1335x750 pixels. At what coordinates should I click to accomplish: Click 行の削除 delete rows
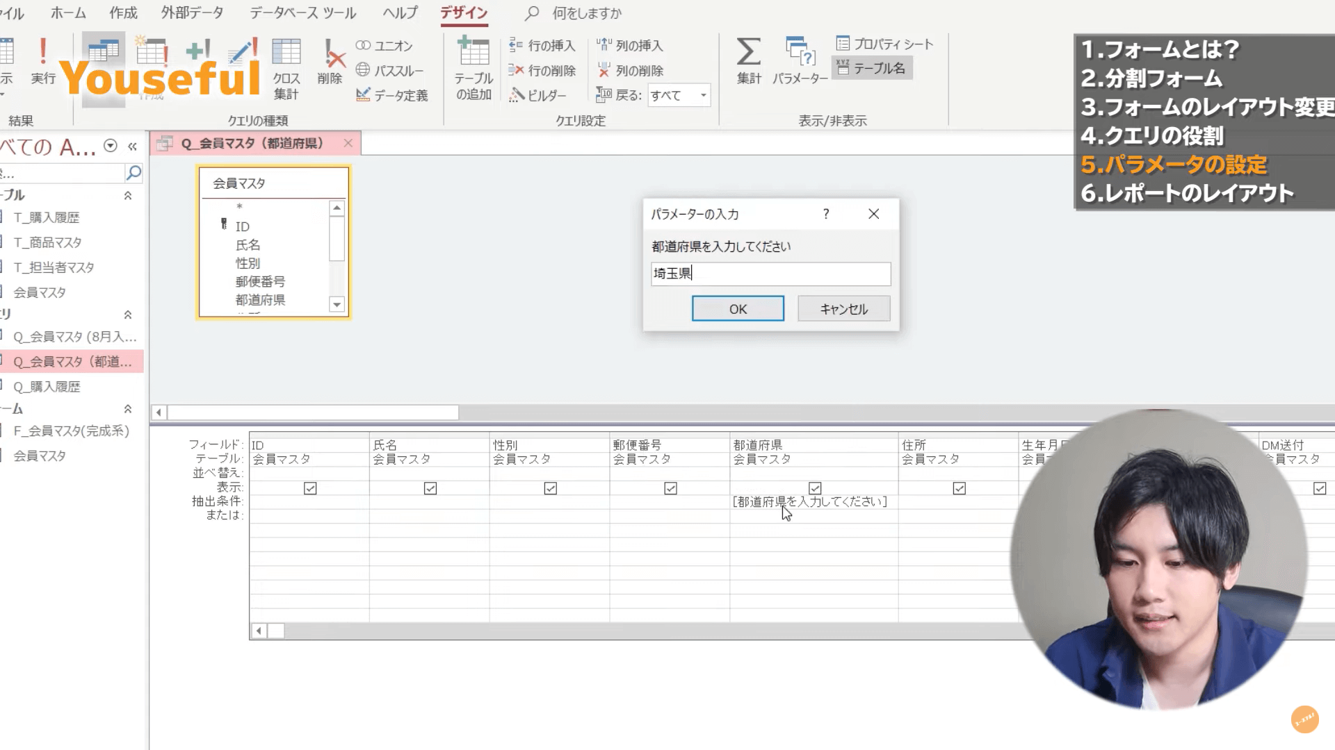pos(542,71)
